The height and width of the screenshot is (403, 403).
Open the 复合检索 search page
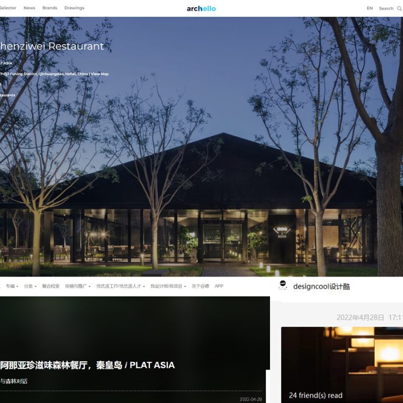[50, 286]
